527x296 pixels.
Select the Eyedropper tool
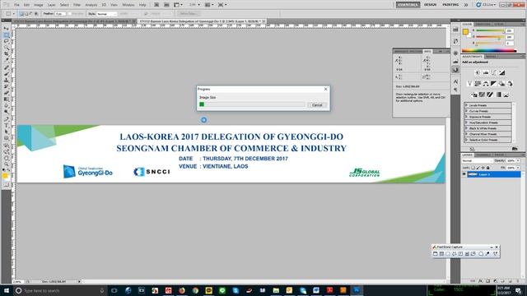point(7,60)
